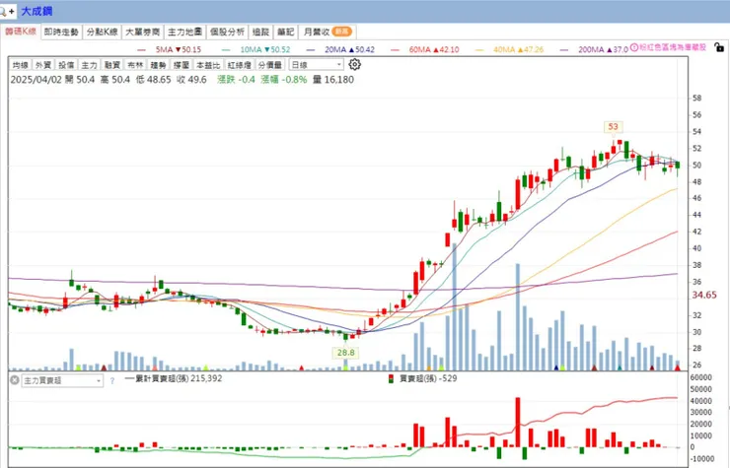Click the 量 16,180 volume value
The height and width of the screenshot is (468, 730).
point(332,80)
